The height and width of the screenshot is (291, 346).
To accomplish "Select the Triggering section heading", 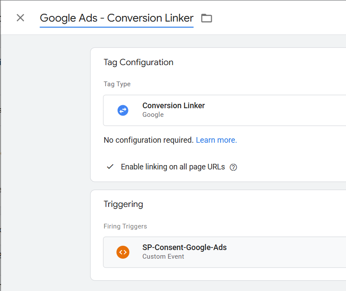I will click(x=123, y=204).
